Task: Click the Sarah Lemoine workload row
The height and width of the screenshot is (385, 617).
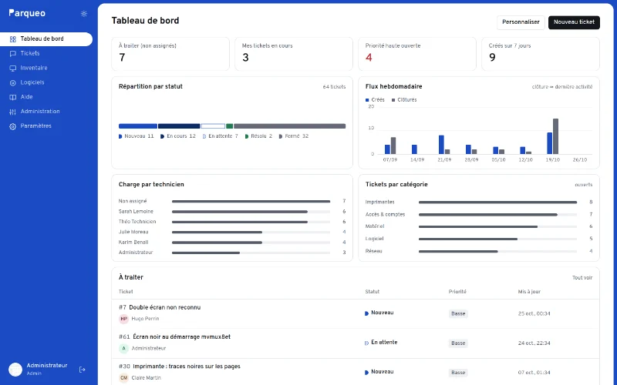Action: click(x=232, y=211)
